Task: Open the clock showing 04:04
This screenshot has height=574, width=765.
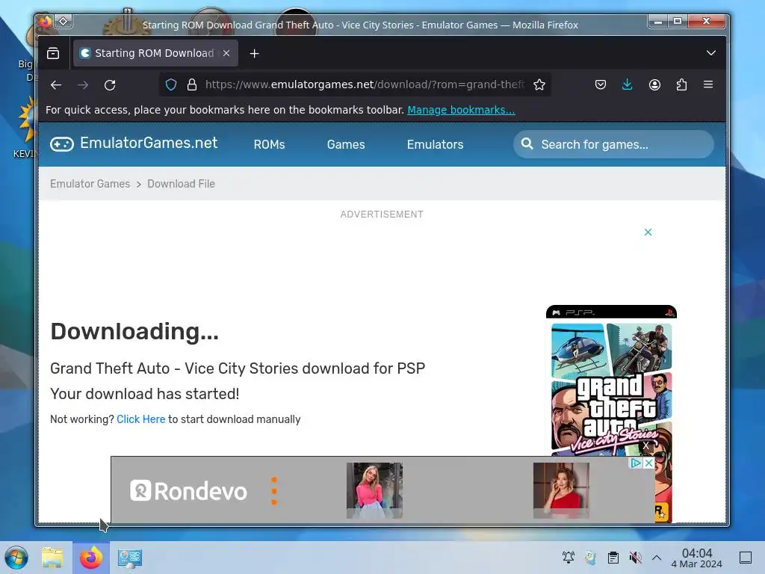Action: point(697,558)
